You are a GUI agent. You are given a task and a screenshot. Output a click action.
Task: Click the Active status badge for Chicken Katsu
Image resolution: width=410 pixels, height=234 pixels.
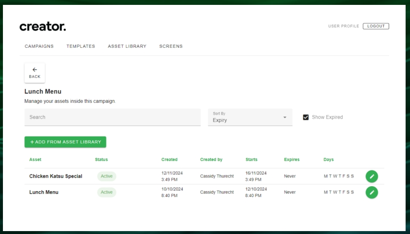pos(106,176)
